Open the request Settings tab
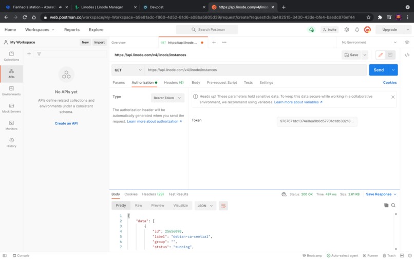 (266, 82)
